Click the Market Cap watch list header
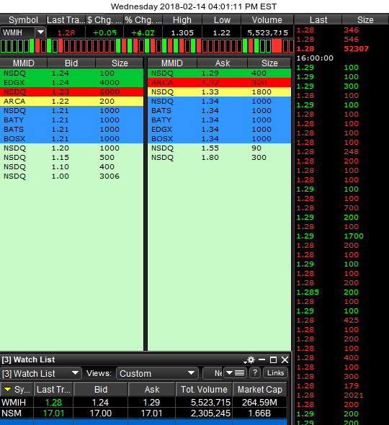Image resolution: width=389 pixels, height=425 pixels. pyautogui.click(x=260, y=390)
